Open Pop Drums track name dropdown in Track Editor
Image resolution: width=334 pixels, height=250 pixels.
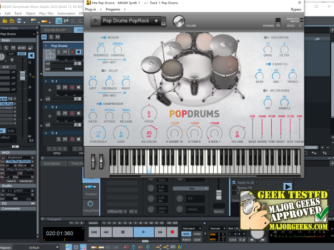34,34
